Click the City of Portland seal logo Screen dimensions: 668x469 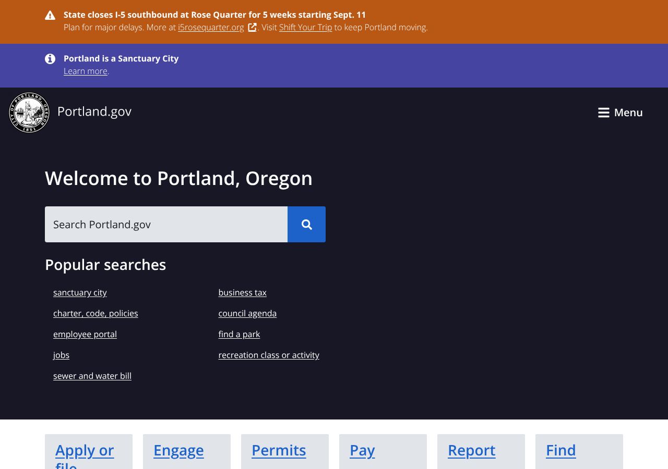tap(29, 113)
